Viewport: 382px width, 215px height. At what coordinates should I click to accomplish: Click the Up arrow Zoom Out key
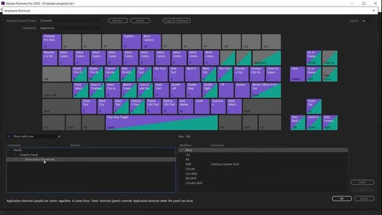pos(314,106)
